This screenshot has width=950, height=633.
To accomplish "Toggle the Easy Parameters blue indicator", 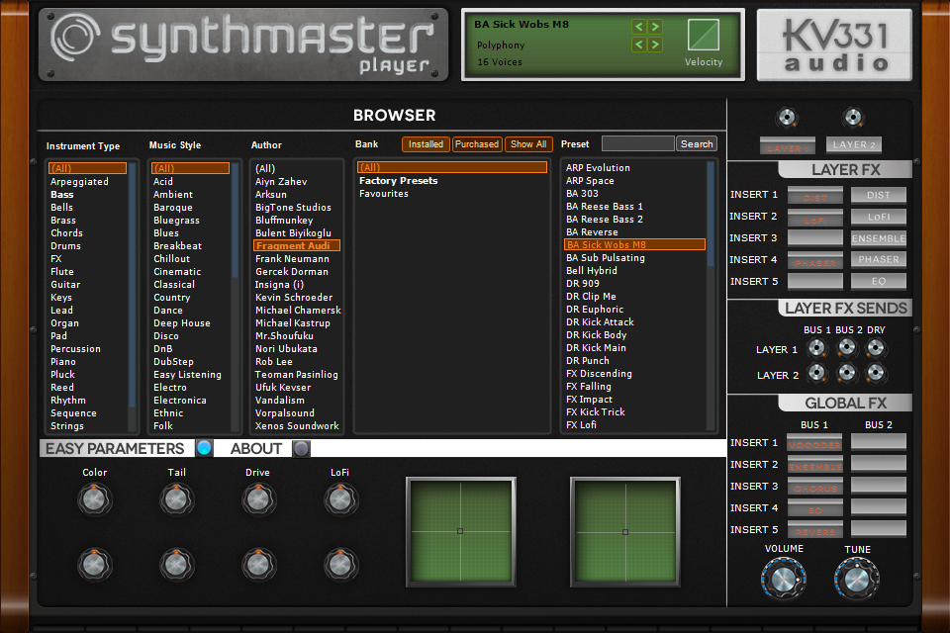I will coord(204,448).
